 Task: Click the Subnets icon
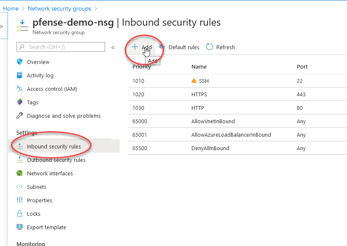(x=19, y=187)
